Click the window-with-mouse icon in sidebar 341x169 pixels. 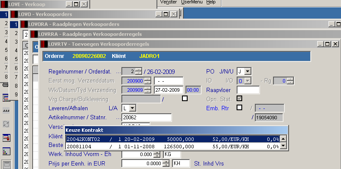[x=6, y=138]
